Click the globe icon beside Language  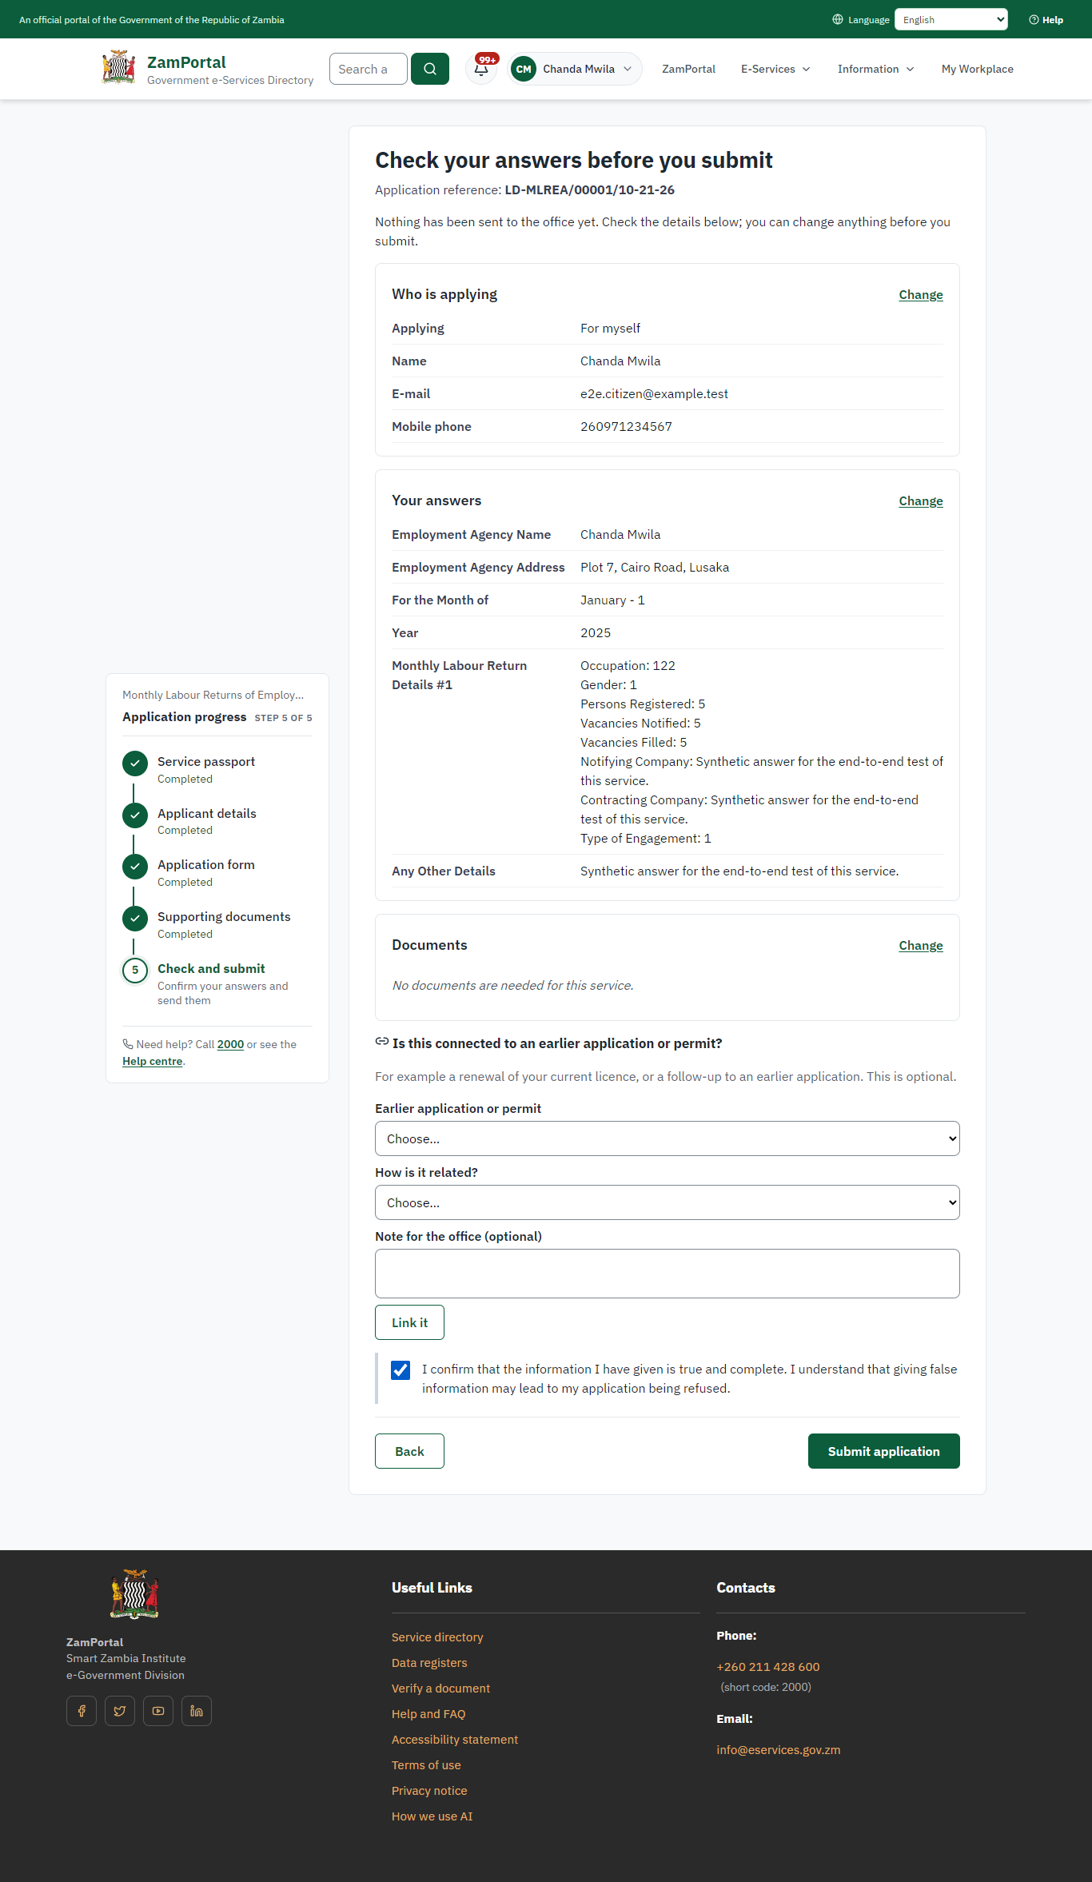pyautogui.click(x=838, y=20)
